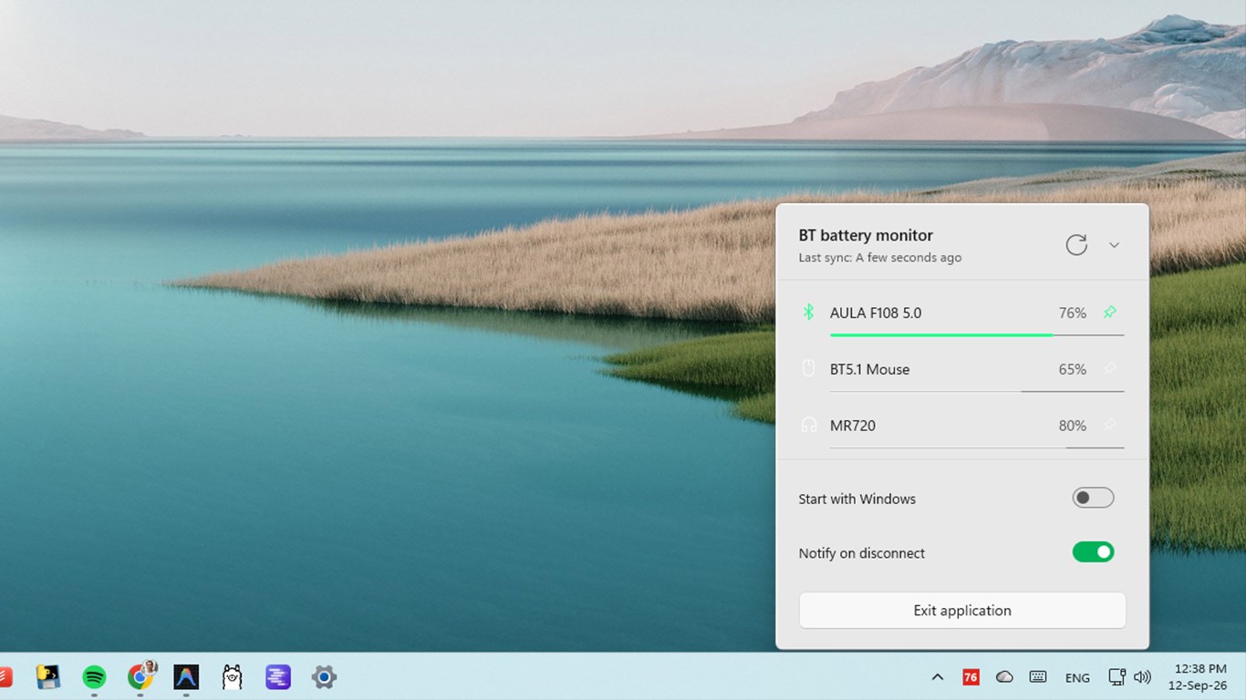
Task: Collapse the panel with the header chevron
Action: (x=1114, y=245)
